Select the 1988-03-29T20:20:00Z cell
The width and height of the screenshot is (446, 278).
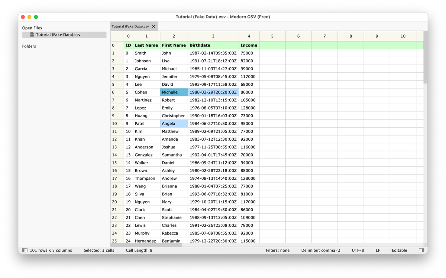213,92
